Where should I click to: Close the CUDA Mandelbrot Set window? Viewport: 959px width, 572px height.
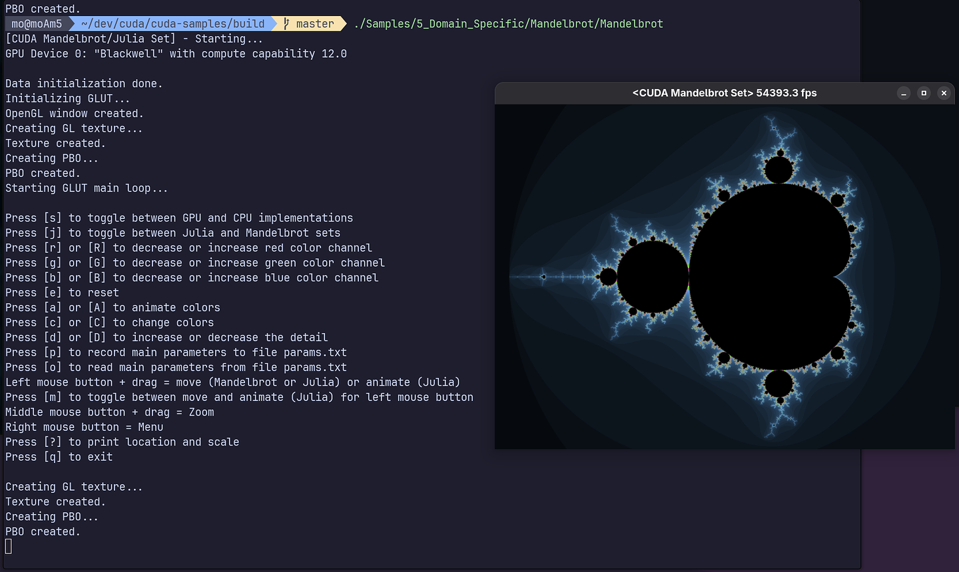click(x=944, y=94)
